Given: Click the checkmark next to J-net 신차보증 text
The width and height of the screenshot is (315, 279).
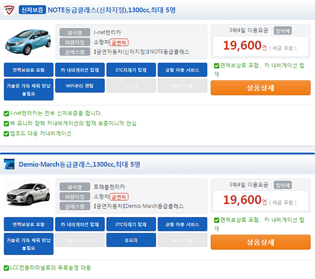Looking at the screenshot, I should coord(6,113).
